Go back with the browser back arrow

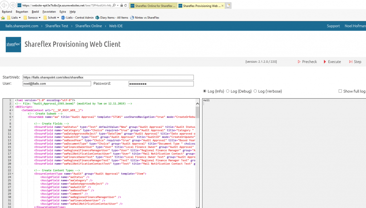point(5,5)
